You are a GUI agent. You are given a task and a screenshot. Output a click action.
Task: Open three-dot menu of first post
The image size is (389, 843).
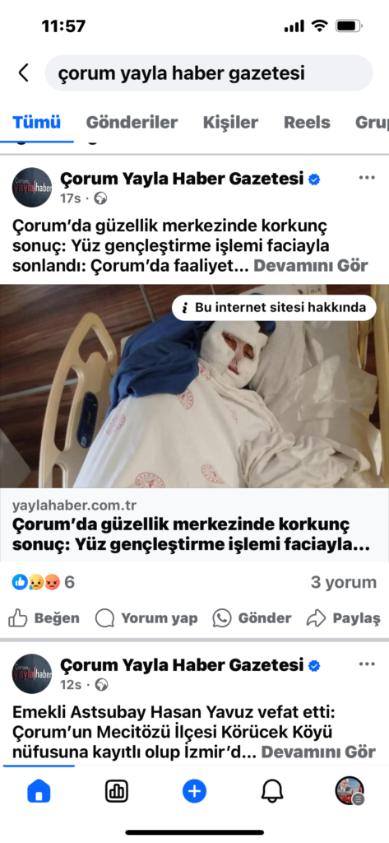(367, 178)
